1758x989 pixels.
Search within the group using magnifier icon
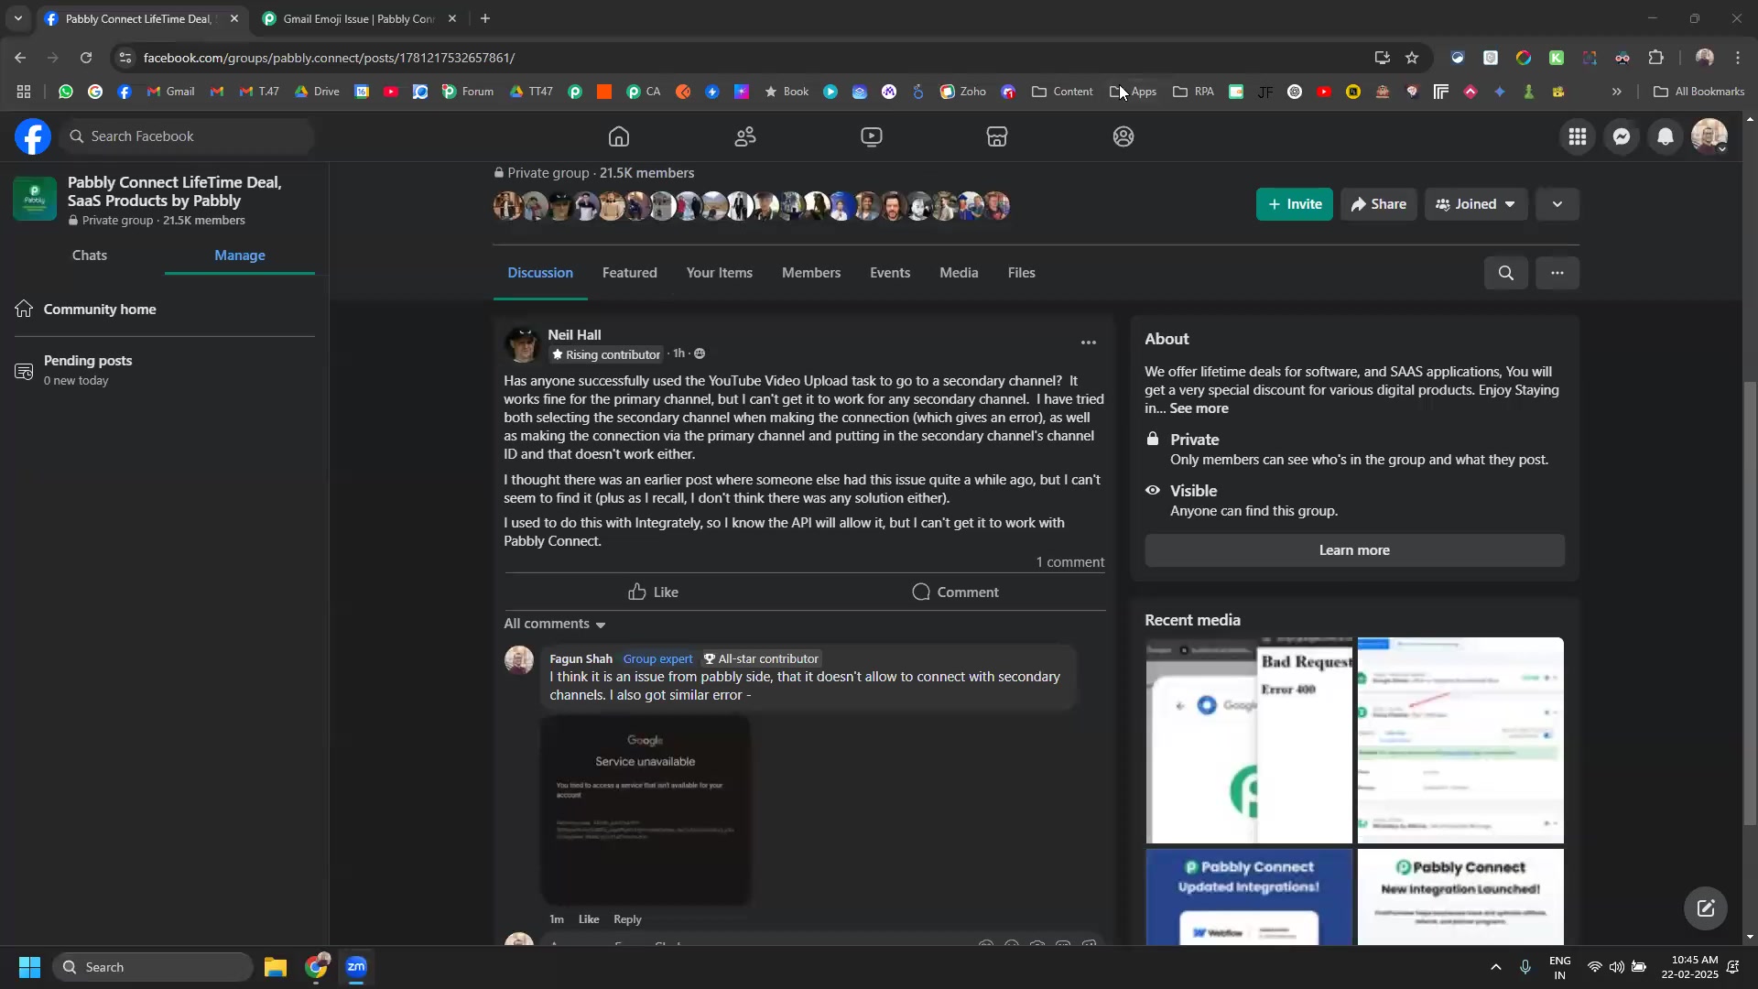tap(1506, 273)
